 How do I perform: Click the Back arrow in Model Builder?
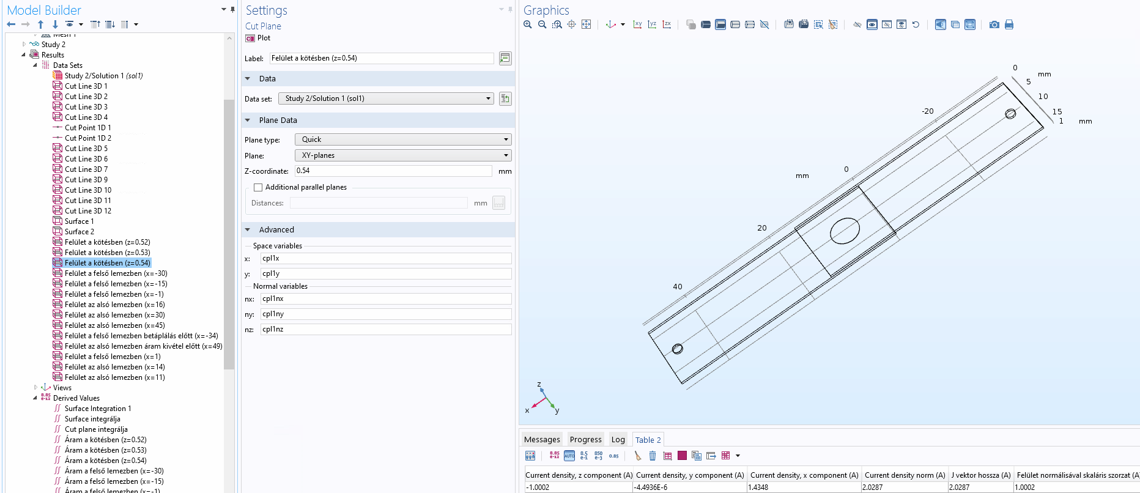click(11, 24)
